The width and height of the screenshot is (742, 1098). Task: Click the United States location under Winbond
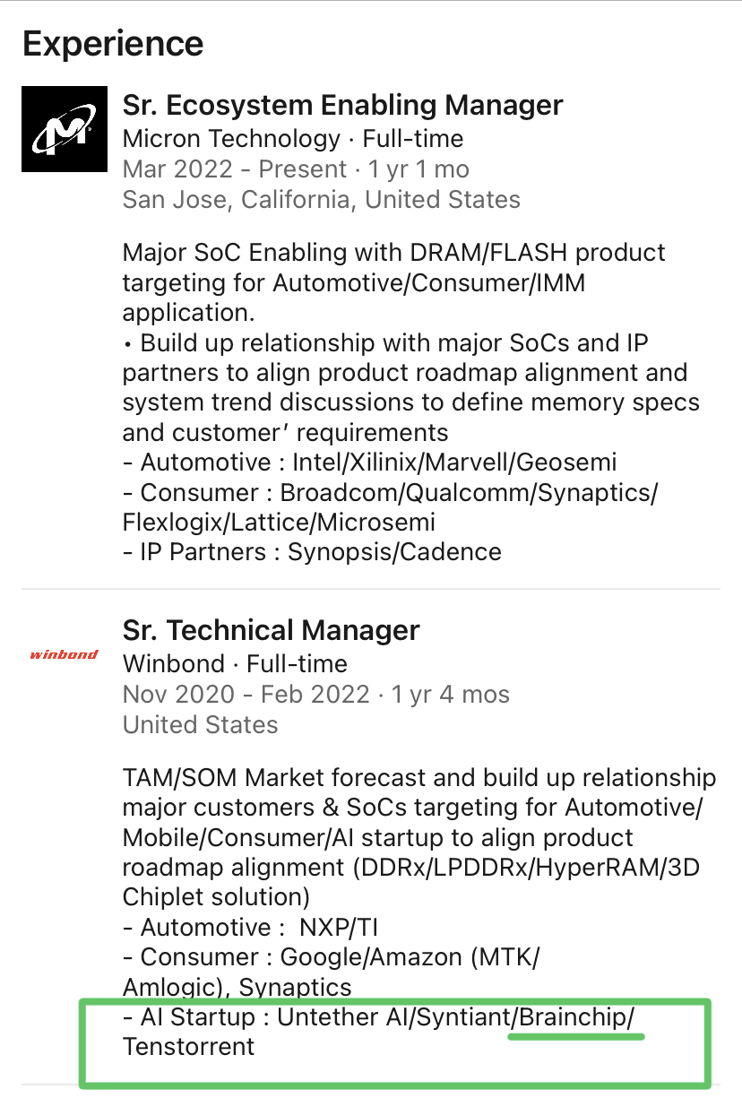[x=201, y=724]
